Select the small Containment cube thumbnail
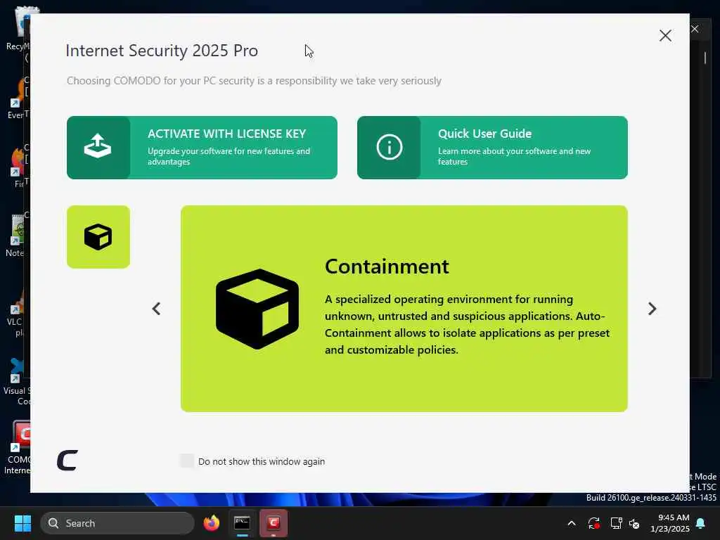720x540 pixels. tap(98, 237)
